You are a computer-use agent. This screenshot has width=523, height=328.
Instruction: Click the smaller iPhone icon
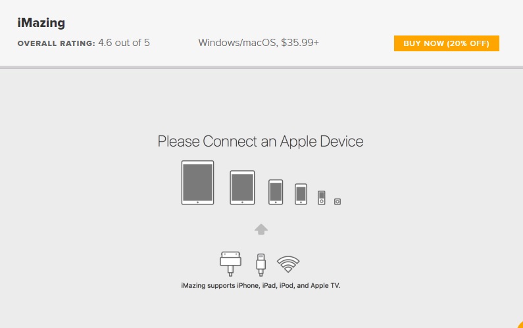tap(301, 194)
